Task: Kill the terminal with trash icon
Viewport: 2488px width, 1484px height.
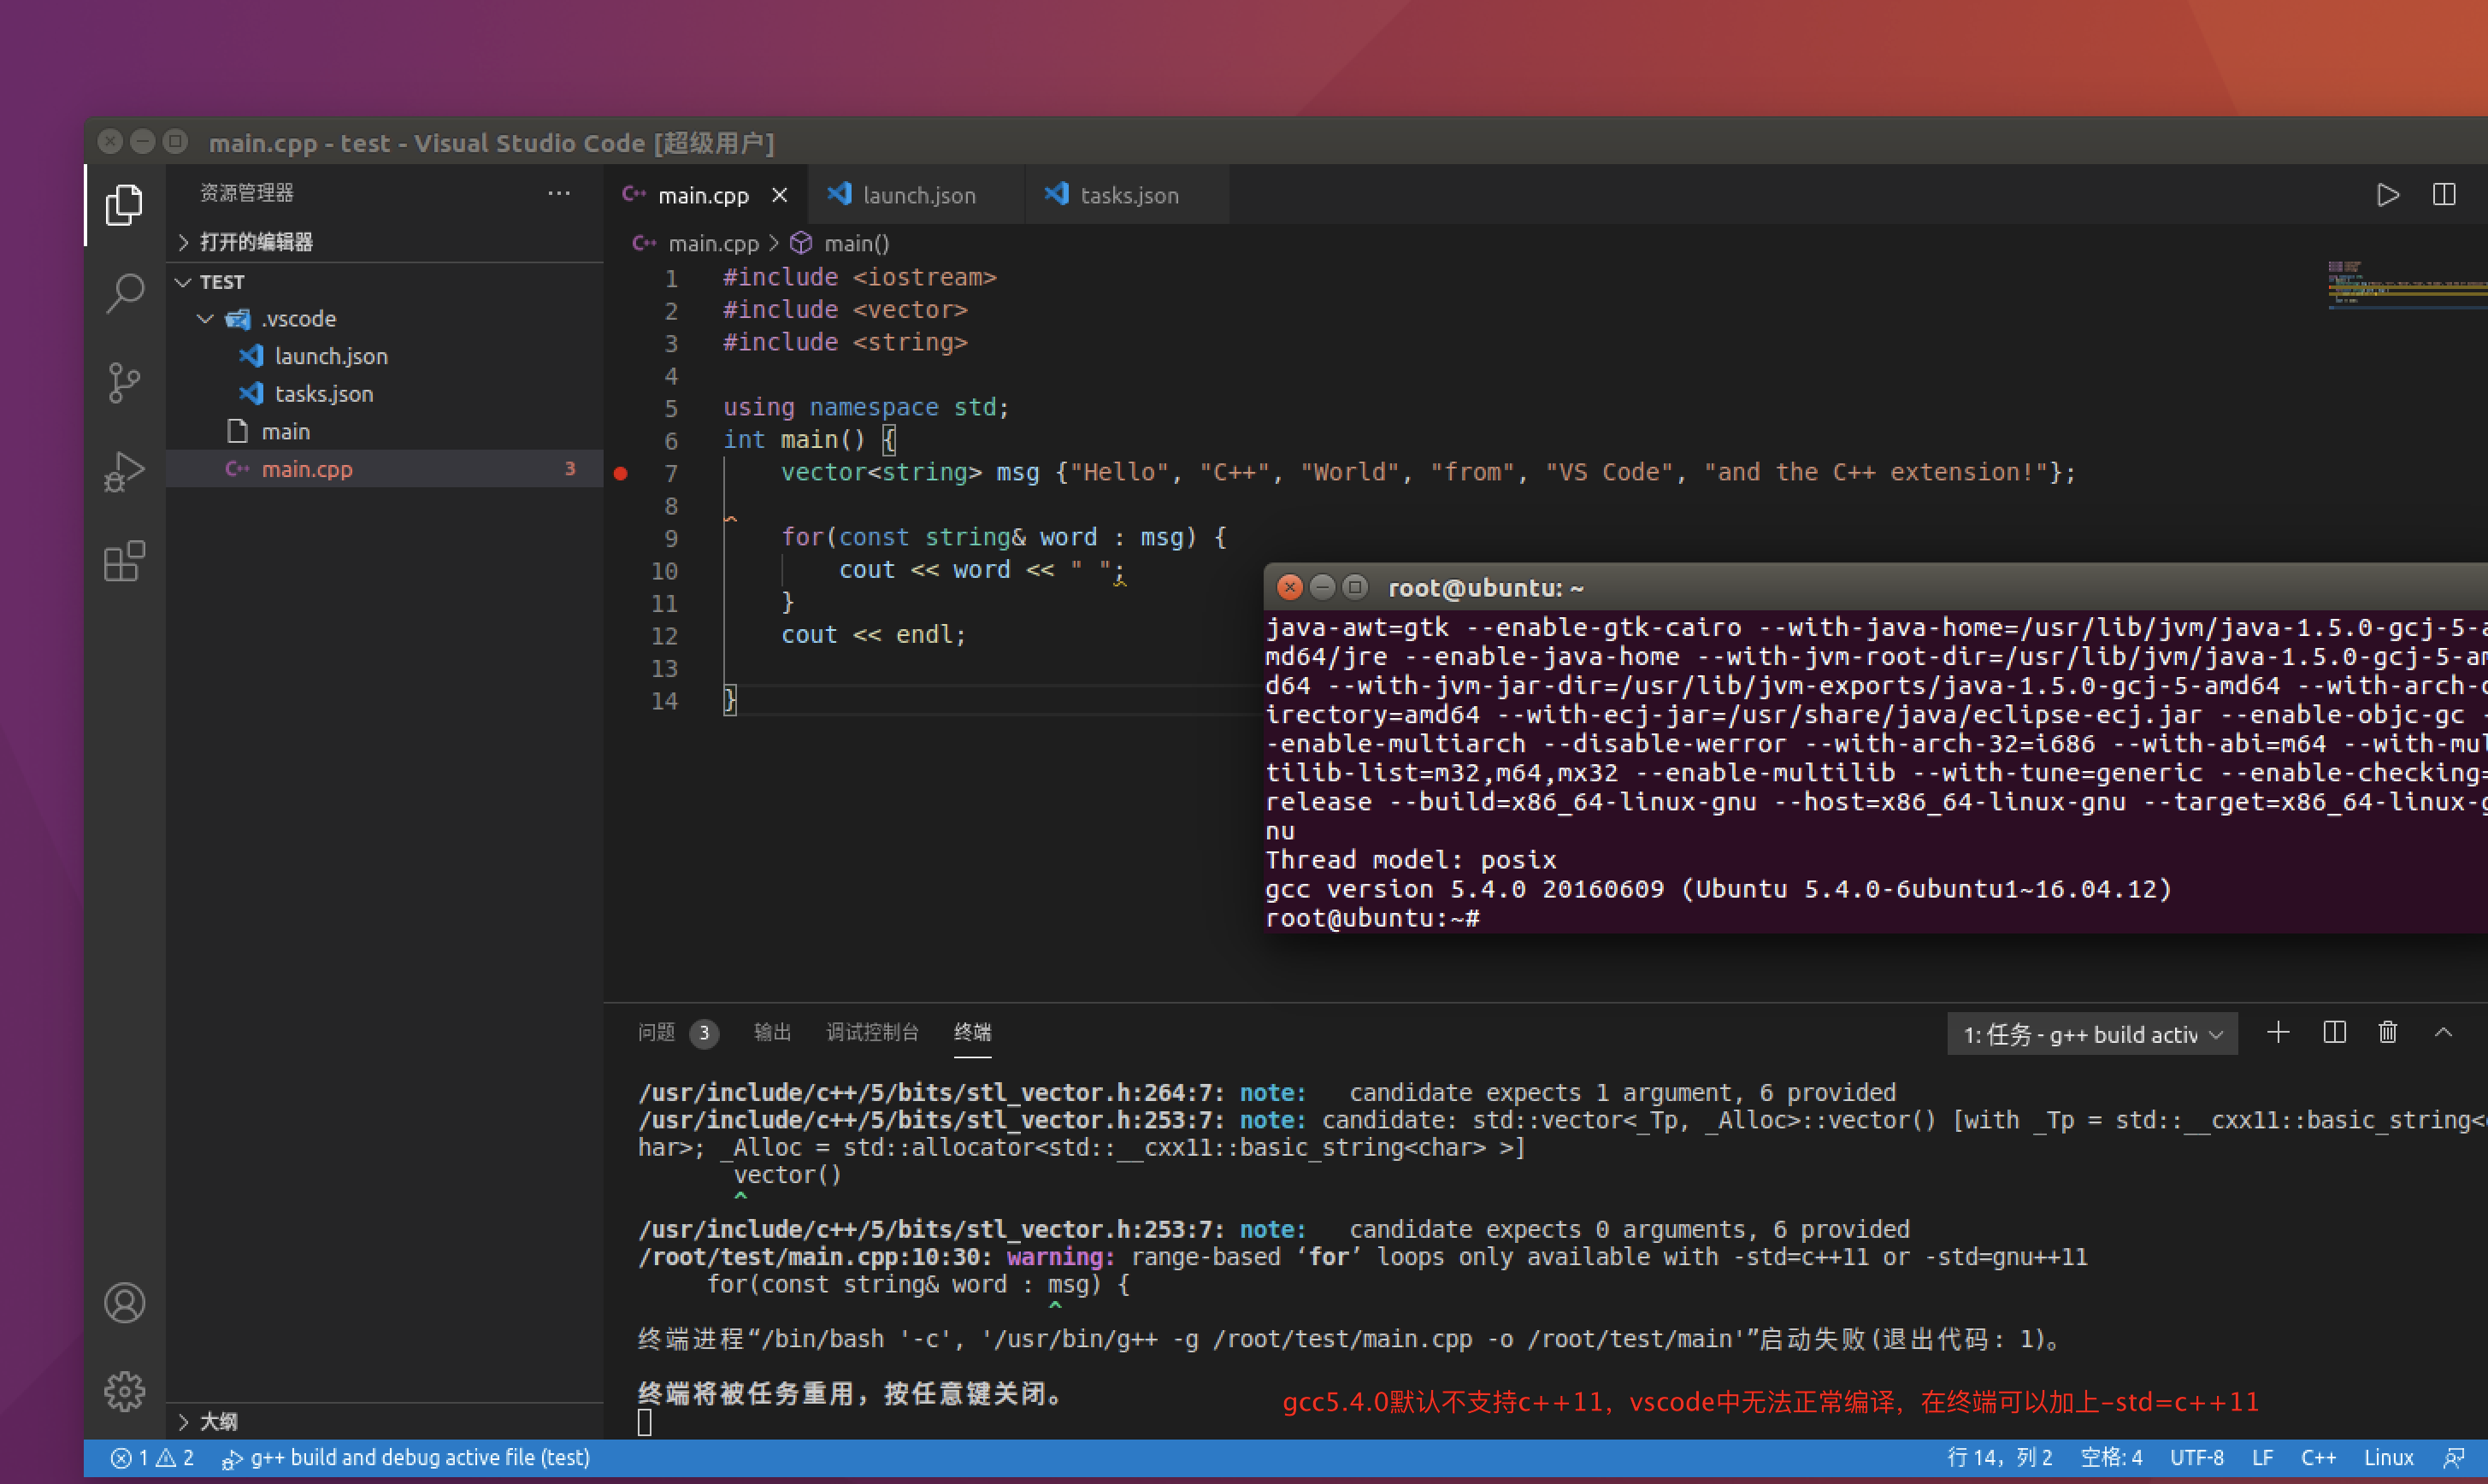Action: [x=2388, y=1033]
